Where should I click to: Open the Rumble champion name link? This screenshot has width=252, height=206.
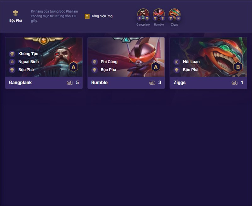pyautogui.click(x=99, y=83)
